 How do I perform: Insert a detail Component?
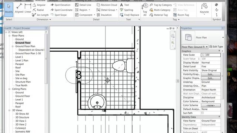[x=85, y=15]
